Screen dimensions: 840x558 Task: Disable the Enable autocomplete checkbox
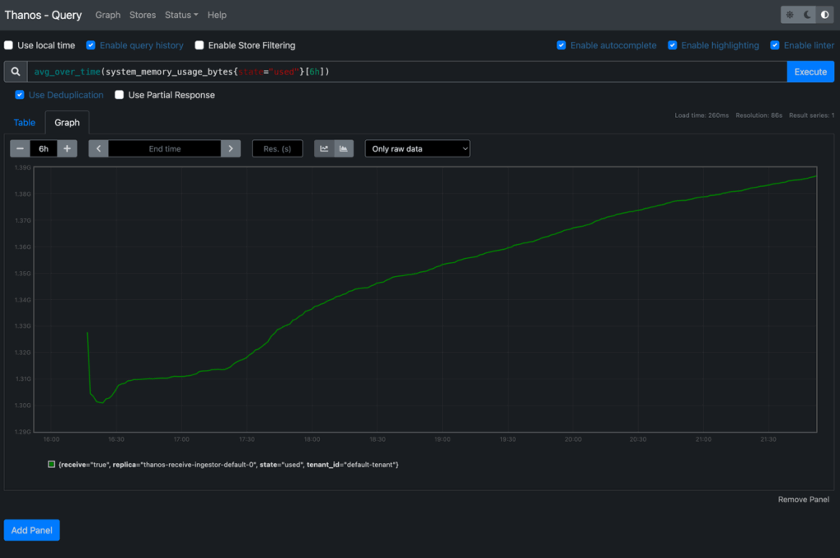point(561,45)
